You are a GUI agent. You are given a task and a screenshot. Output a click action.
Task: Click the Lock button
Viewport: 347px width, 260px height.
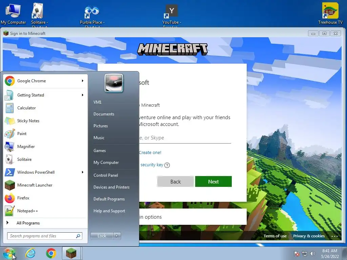pos(102,236)
